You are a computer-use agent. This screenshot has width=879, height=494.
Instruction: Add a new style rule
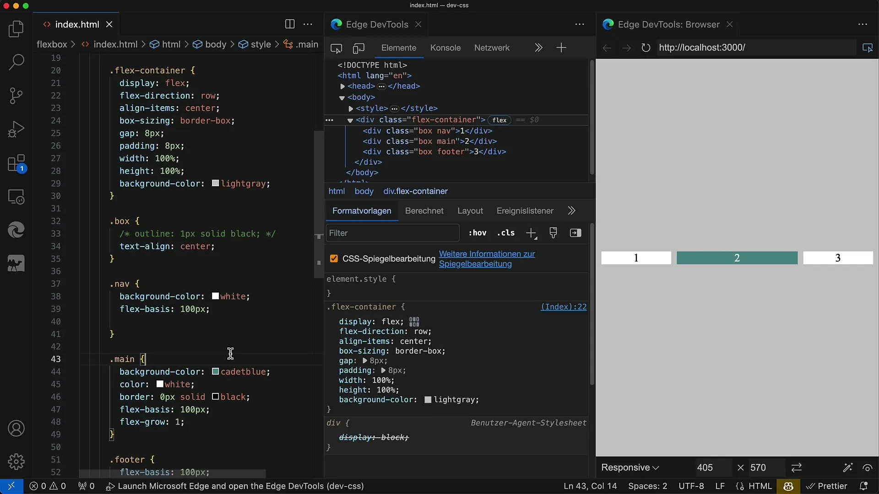tap(531, 233)
